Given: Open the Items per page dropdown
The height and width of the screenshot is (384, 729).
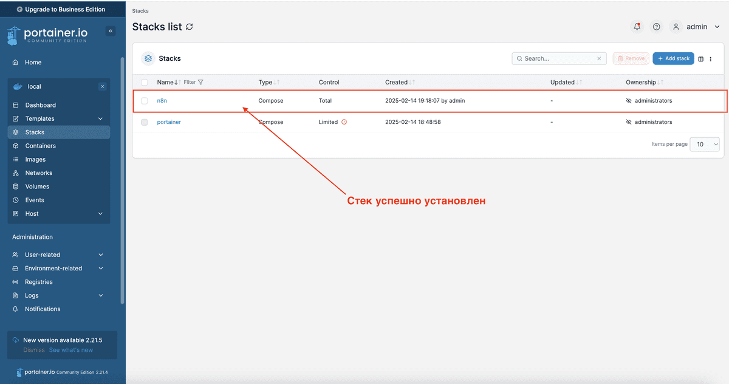Looking at the screenshot, I should [x=704, y=144].
